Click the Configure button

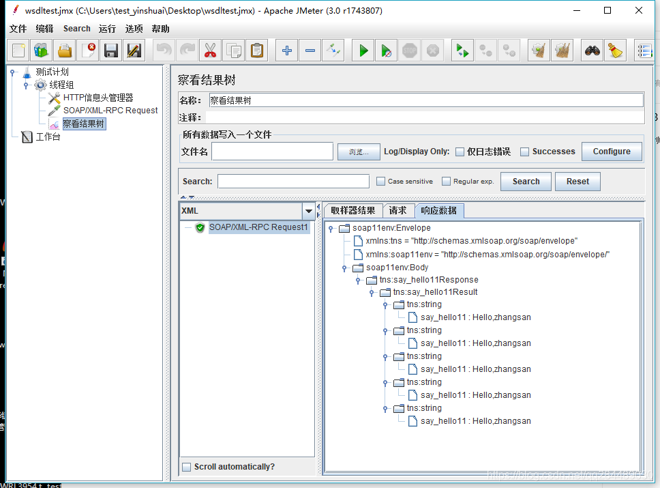(x=612, y=152)
